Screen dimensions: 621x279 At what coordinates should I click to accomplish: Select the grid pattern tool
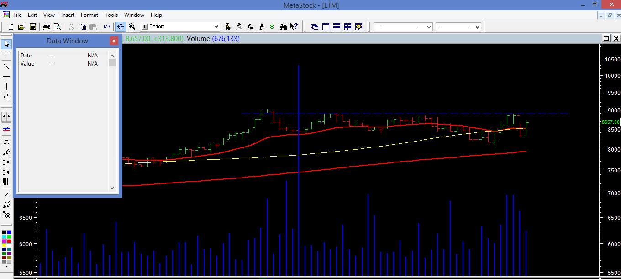(6, 214)
